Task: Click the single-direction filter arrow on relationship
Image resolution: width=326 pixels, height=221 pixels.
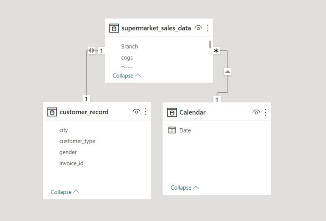Action: (x=228, y=72)
